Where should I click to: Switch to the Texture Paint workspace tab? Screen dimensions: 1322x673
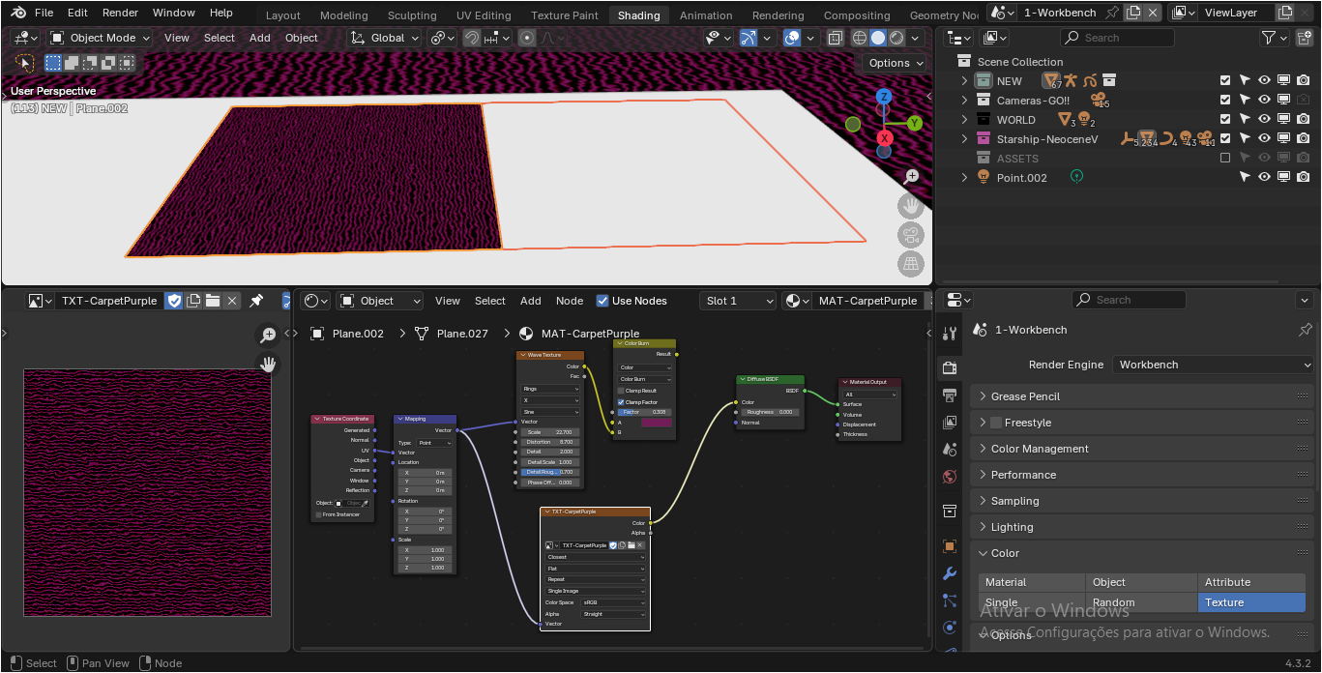coord(565,15)
